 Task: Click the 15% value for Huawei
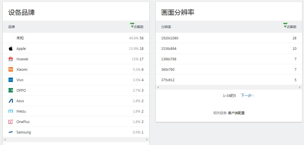pos(135,59)
